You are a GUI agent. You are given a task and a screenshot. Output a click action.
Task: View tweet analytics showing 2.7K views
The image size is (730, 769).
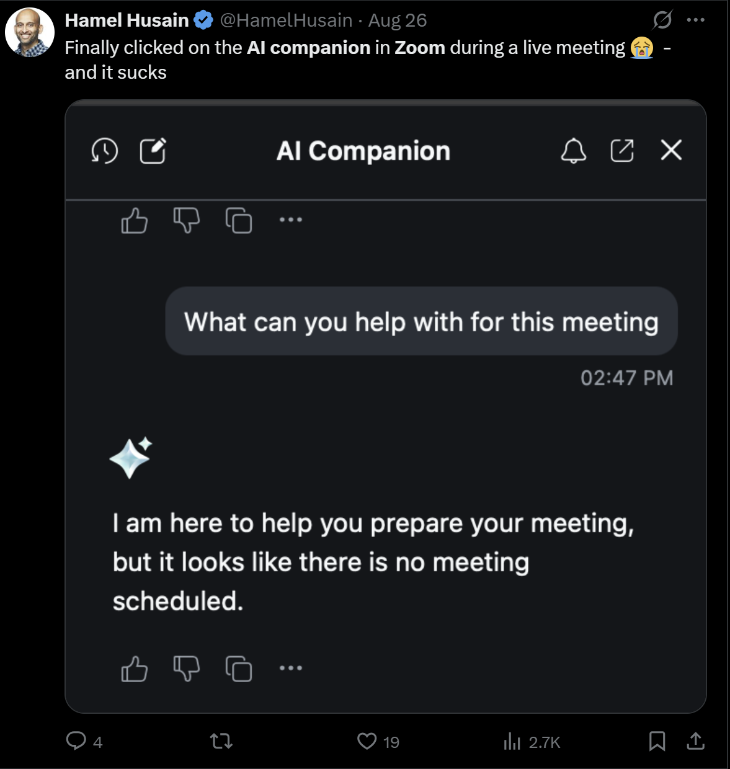pos(512,741)
